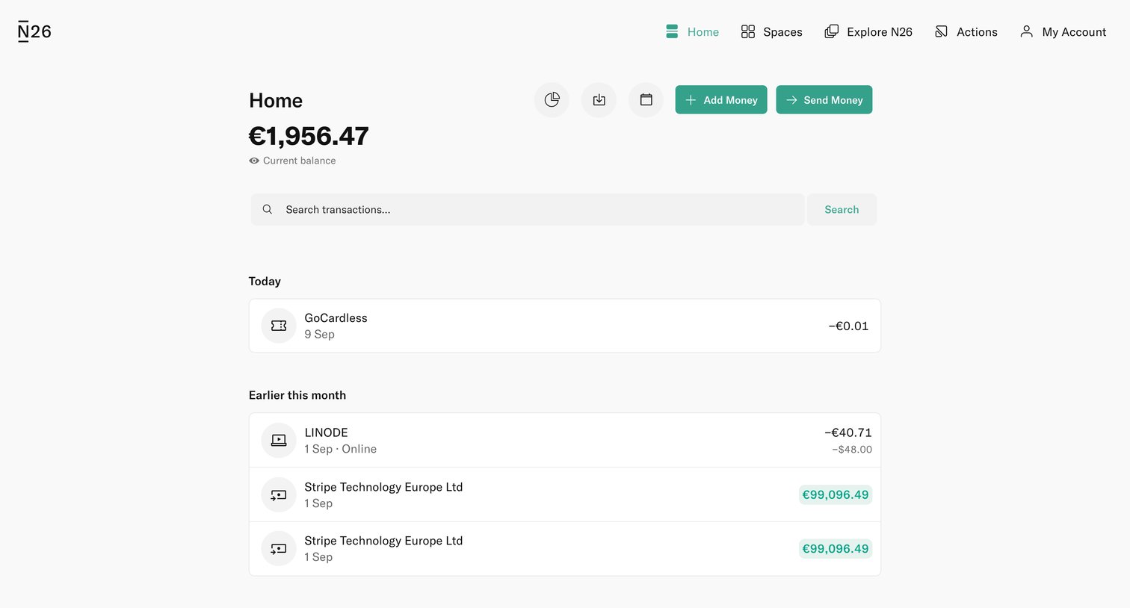
Task: Click the GoCardless ticket icon
Action: (x=279, y=326)
